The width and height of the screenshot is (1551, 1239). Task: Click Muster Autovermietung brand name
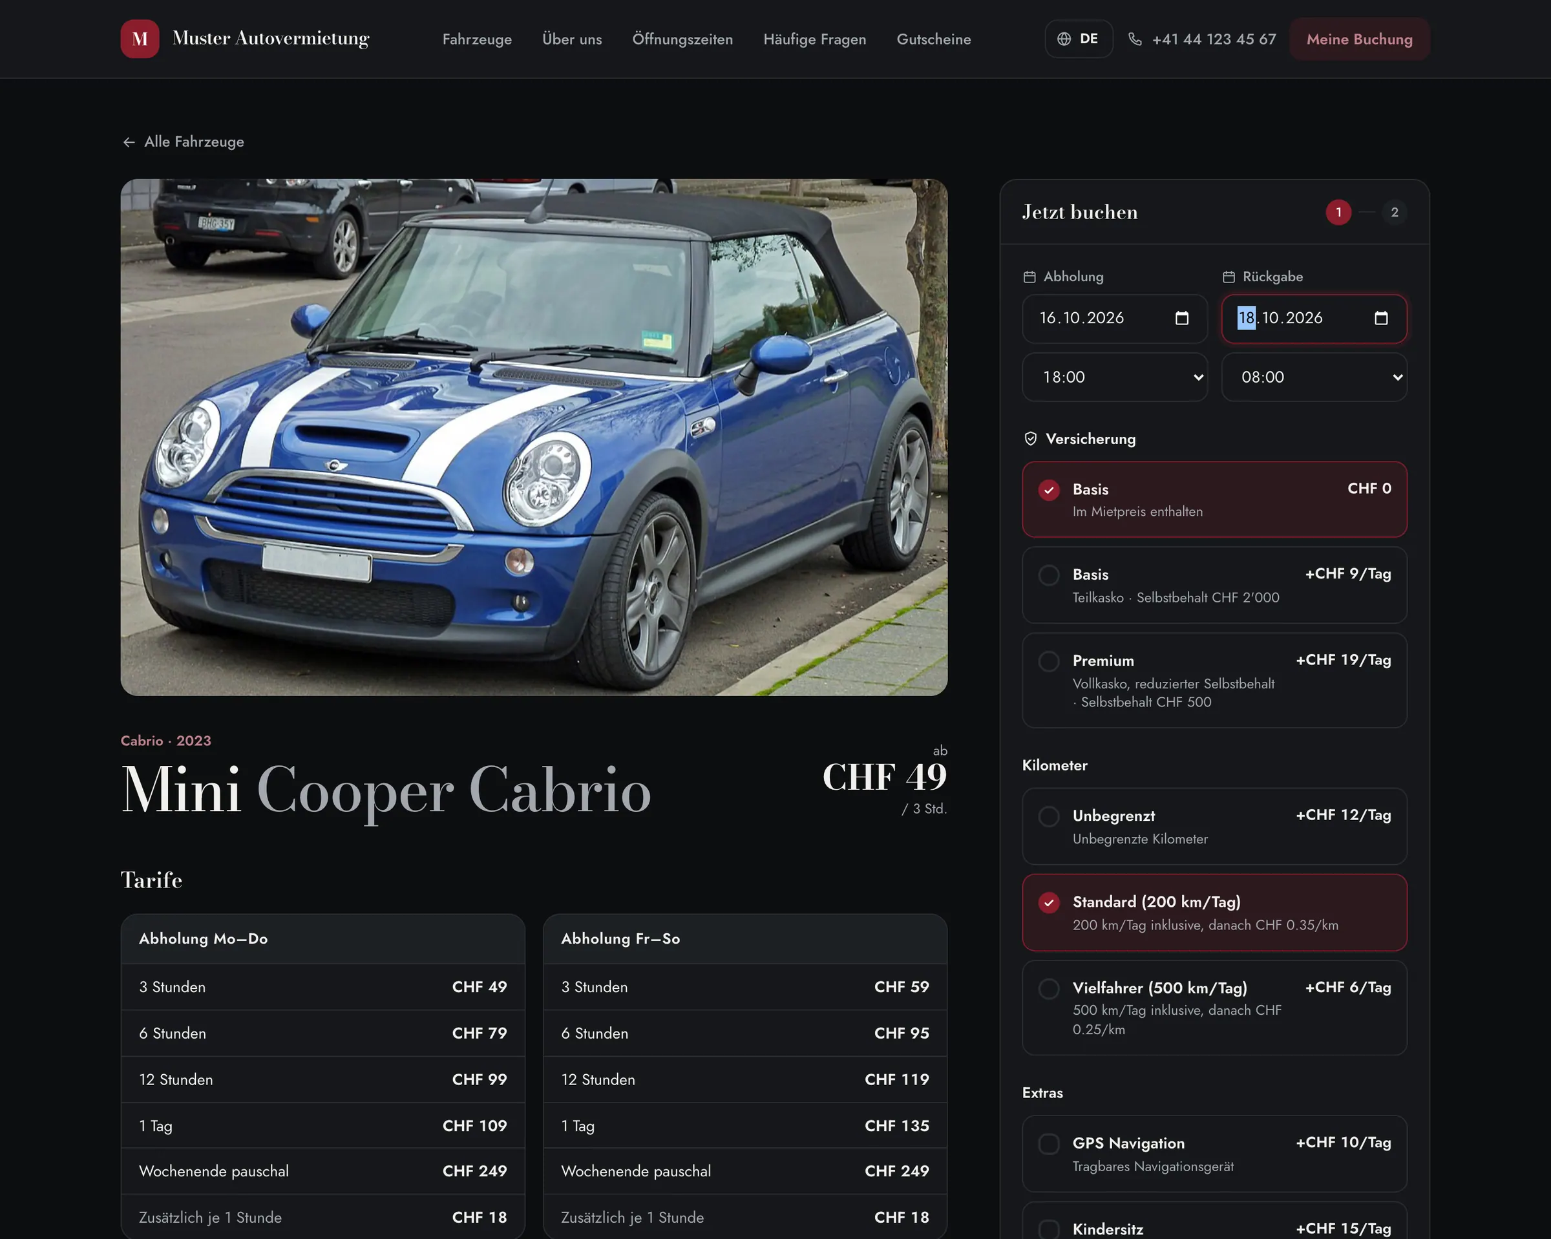[x=271, y=38]
